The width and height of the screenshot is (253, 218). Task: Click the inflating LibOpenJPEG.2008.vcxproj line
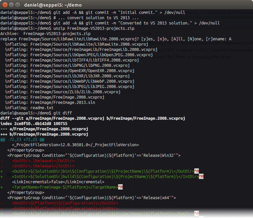(79, 55)
